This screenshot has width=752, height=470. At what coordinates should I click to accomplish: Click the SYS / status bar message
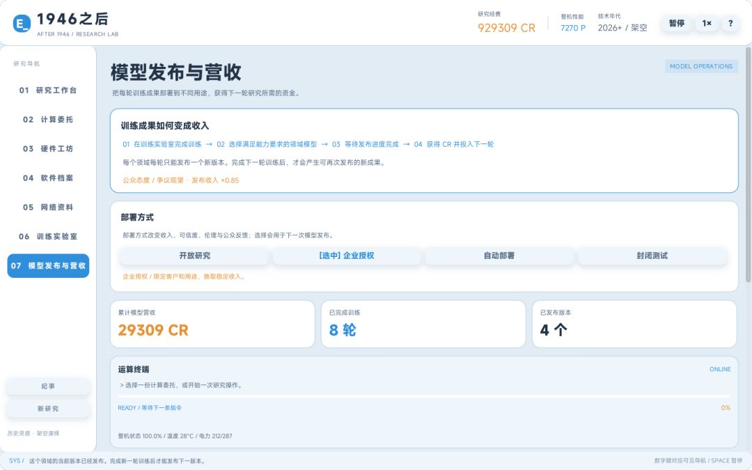pyautogui.click(x=107, y=461)
